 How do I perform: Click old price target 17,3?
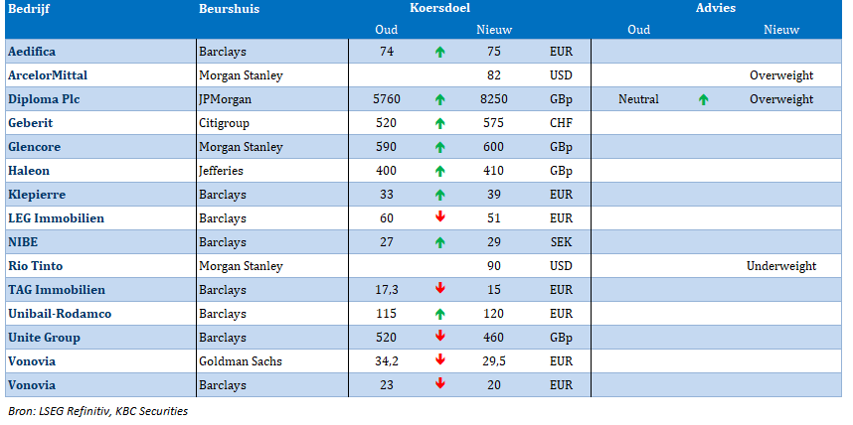(x=387, y=290)
